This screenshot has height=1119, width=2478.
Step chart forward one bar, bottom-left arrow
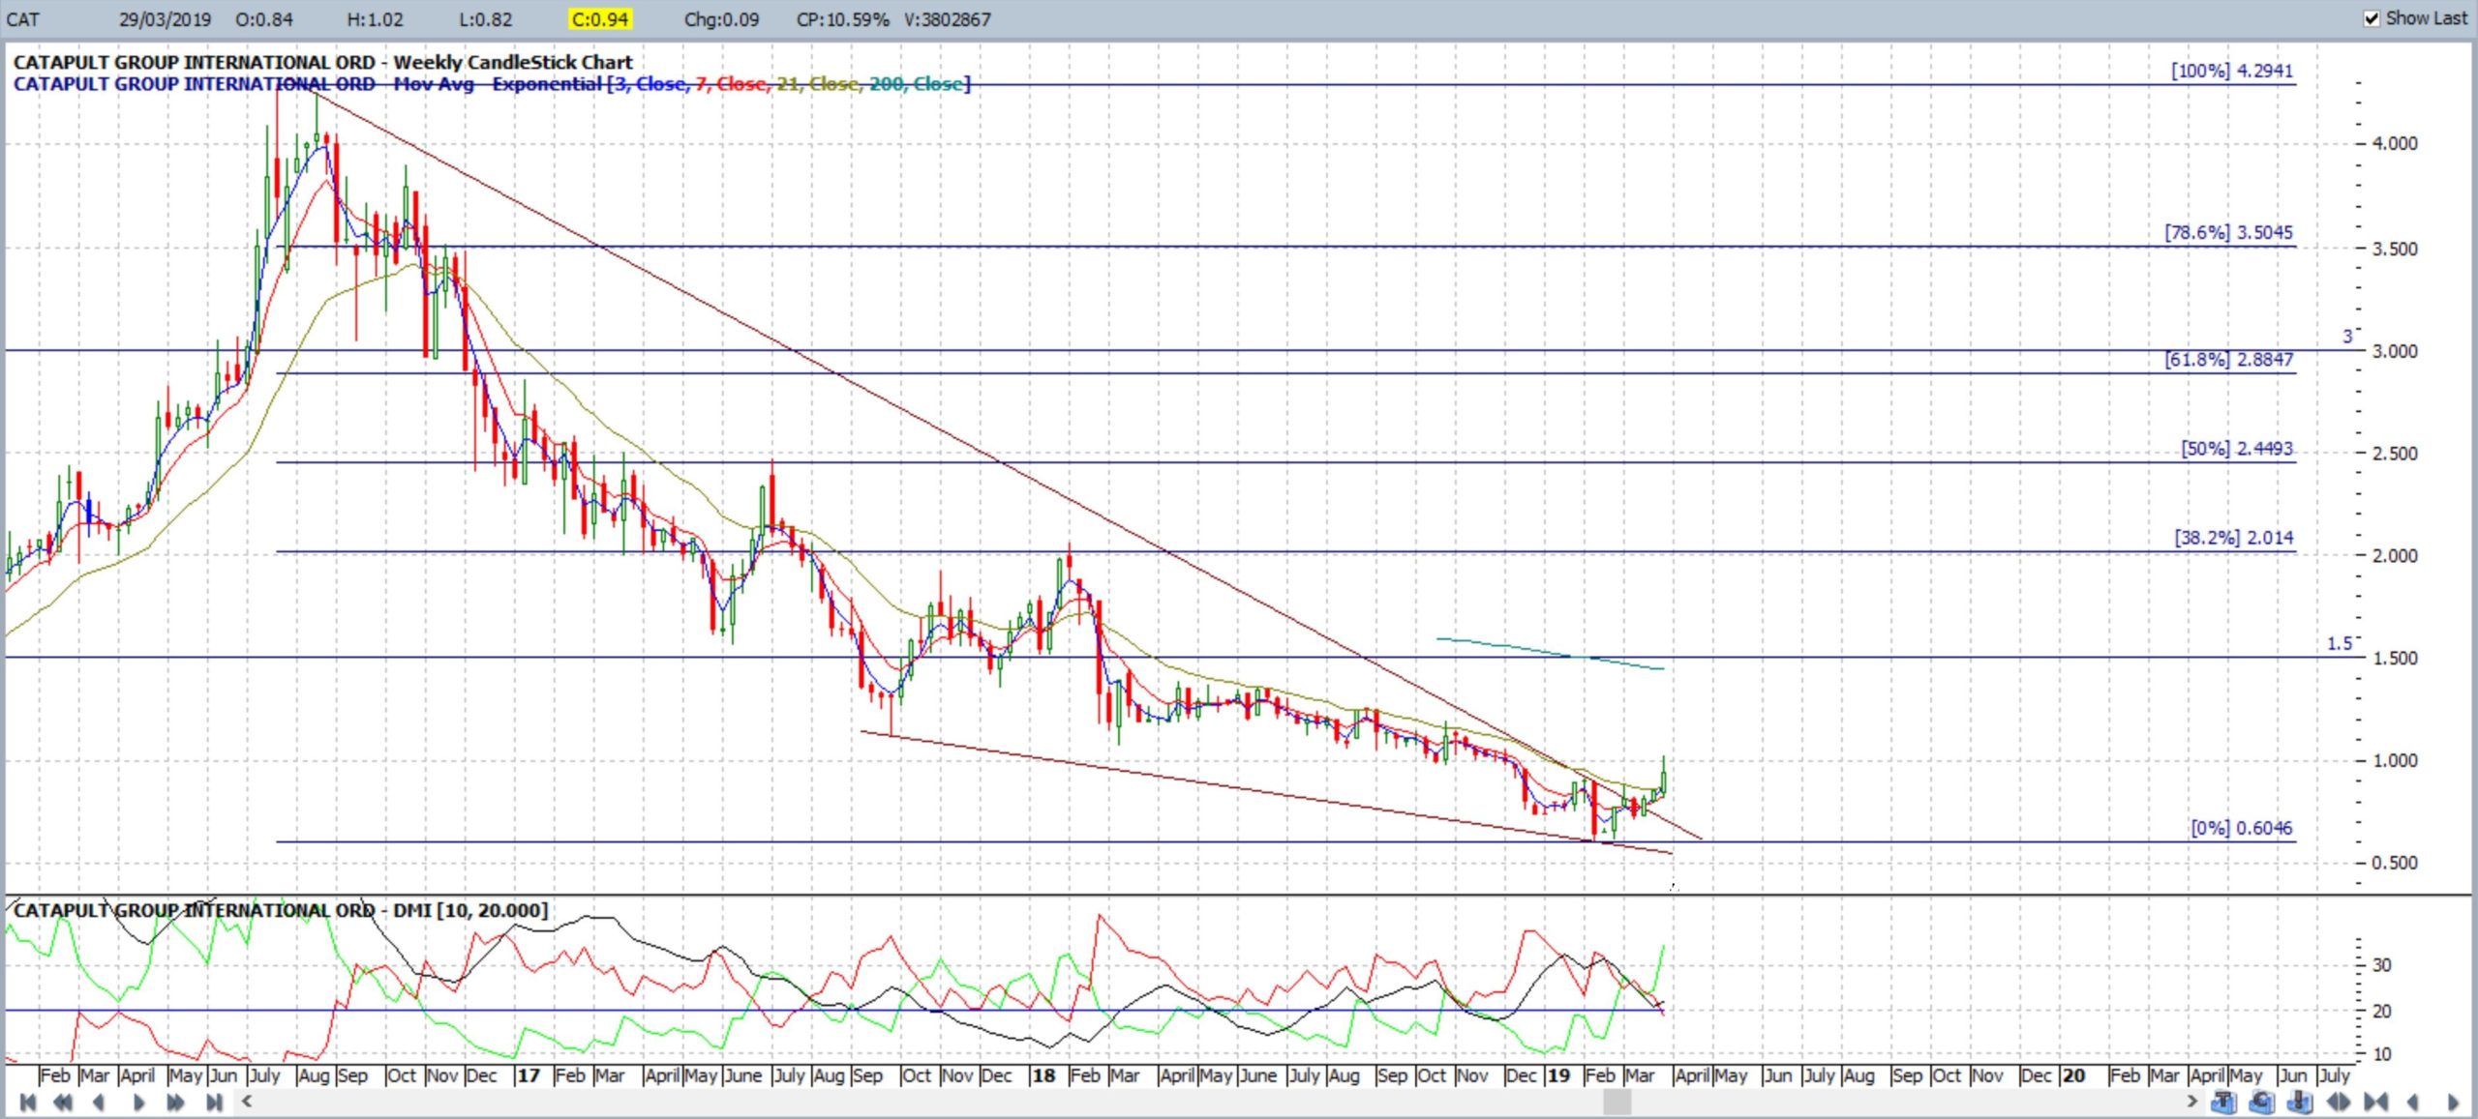138,1102
